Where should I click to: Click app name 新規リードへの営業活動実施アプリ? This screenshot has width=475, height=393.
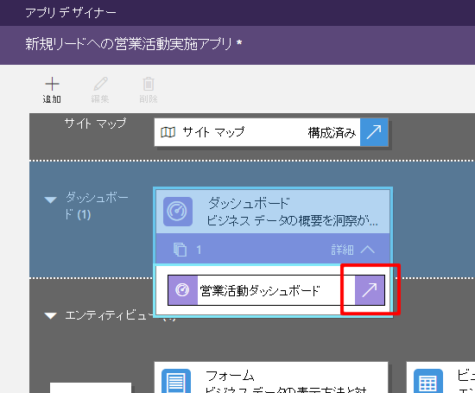(129, 44)
